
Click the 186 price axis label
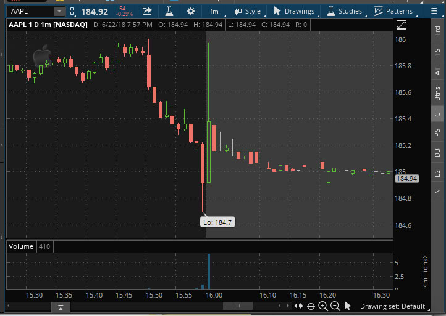pos(400,39)
